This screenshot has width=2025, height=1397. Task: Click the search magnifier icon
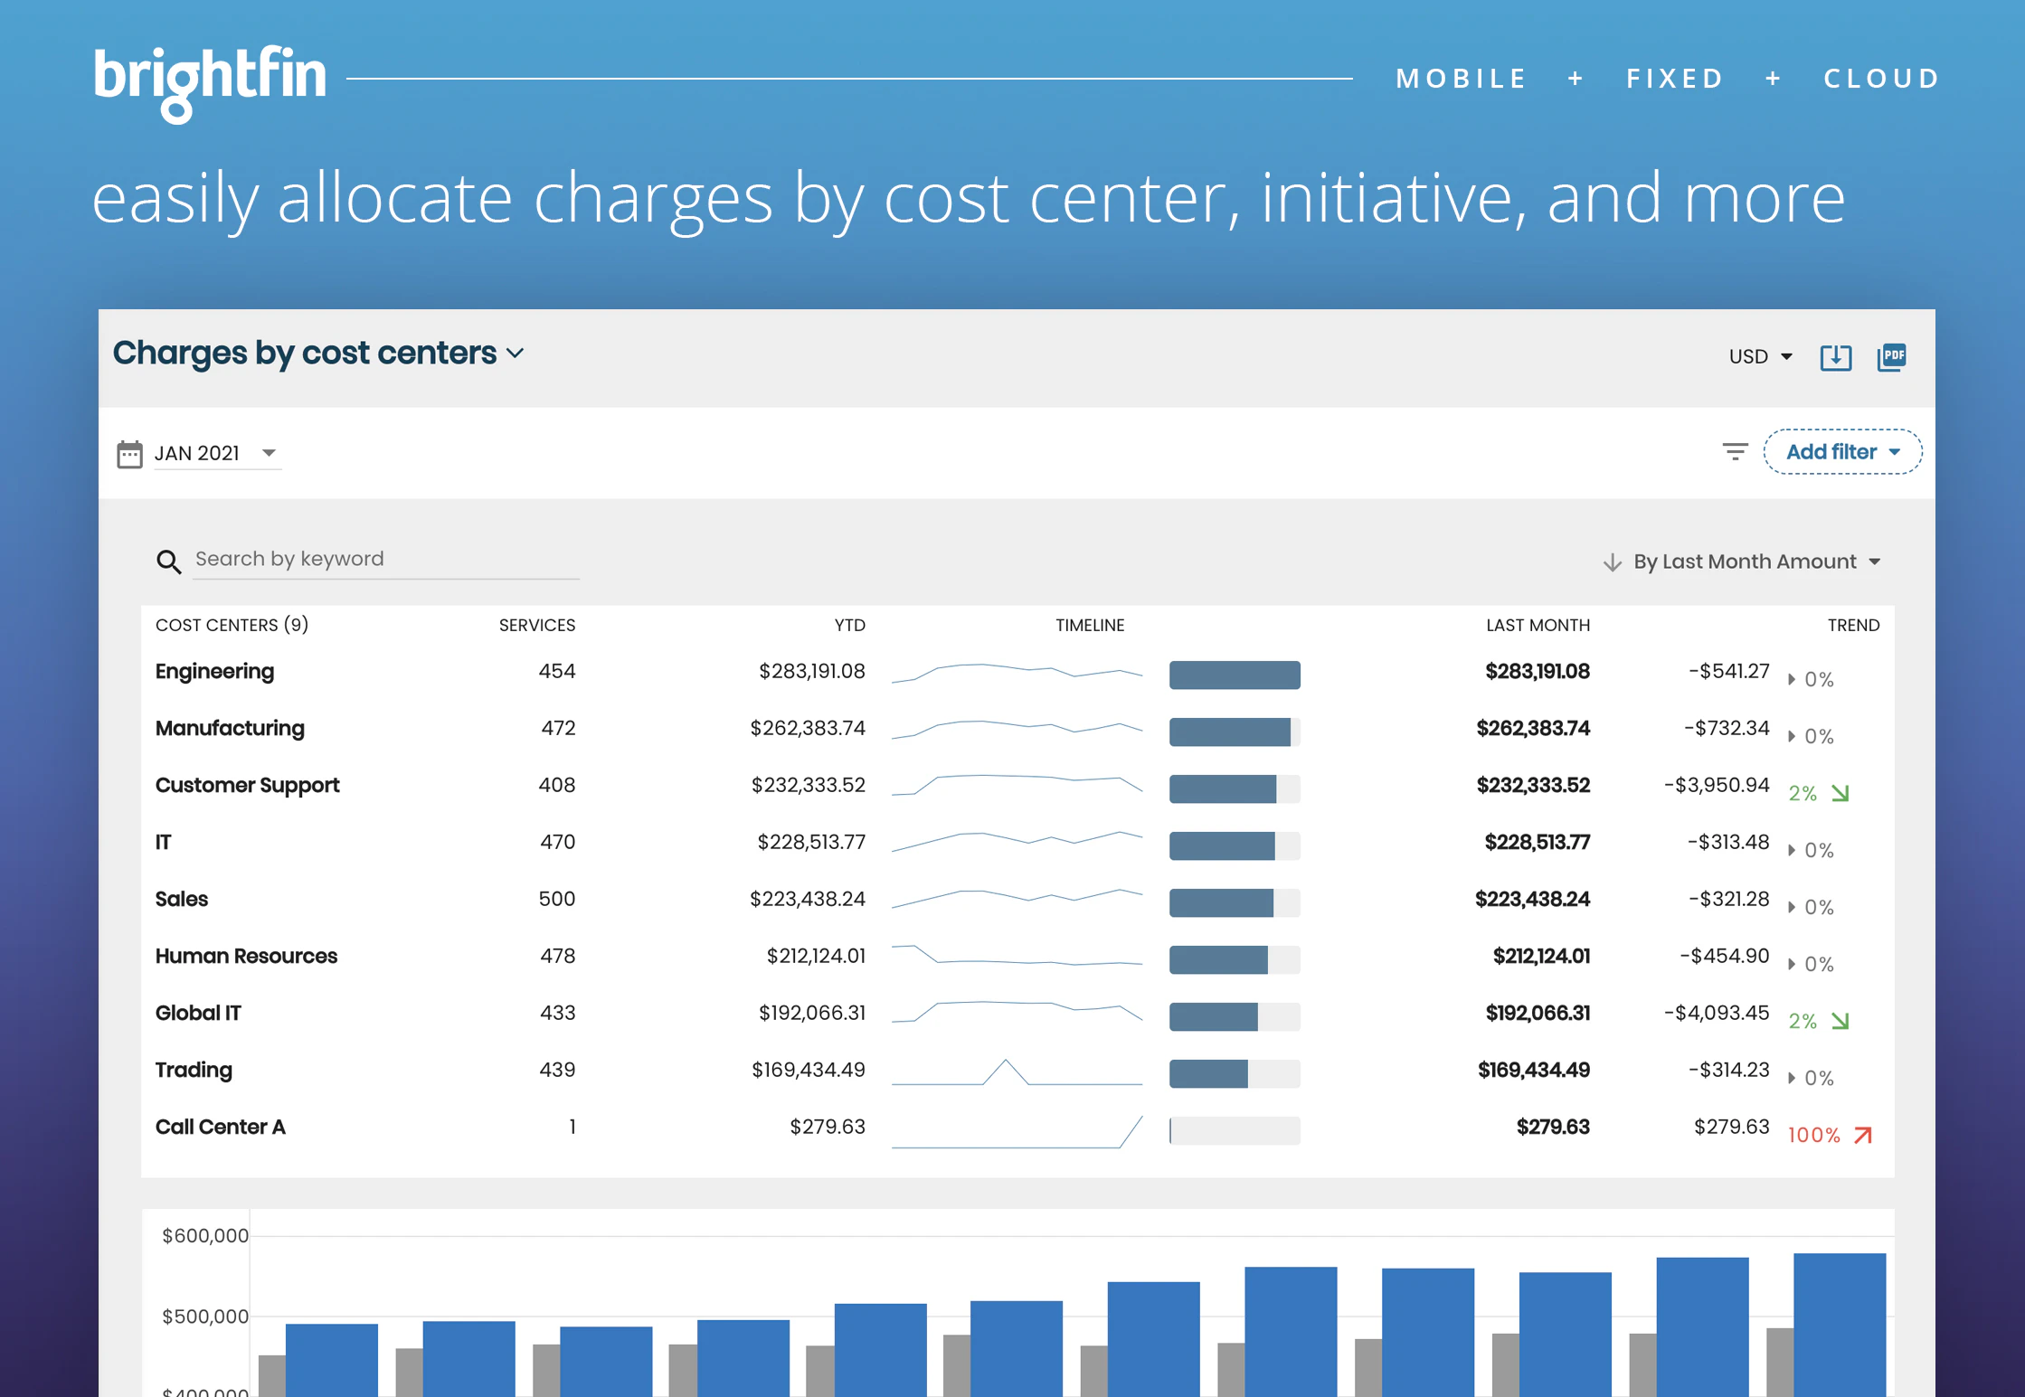[169, 561]
